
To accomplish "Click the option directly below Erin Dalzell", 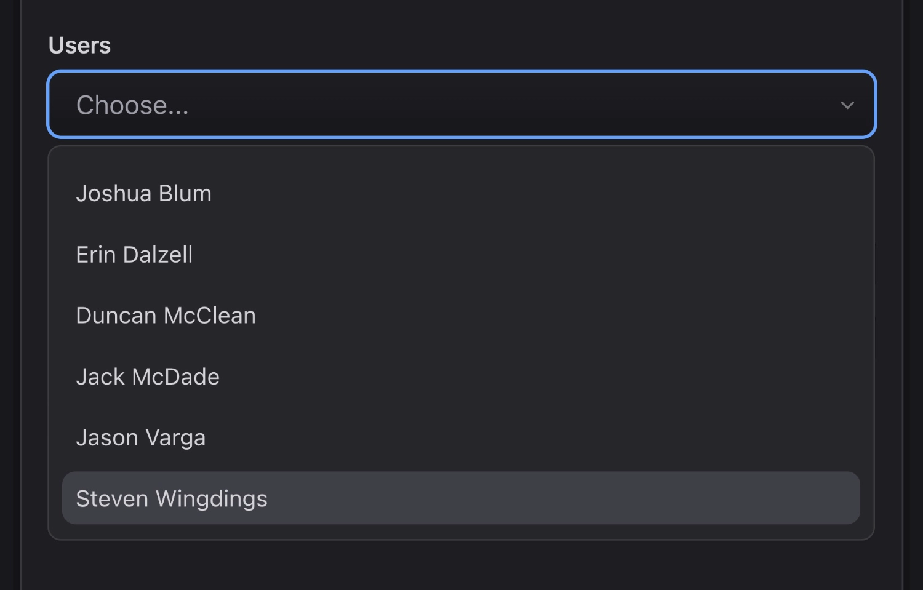I will click(x=166, y=315).
